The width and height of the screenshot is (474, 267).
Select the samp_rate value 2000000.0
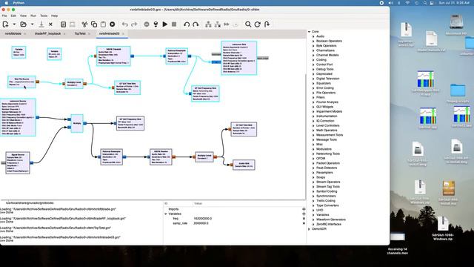pyautogui.click(x=201, y=223)
